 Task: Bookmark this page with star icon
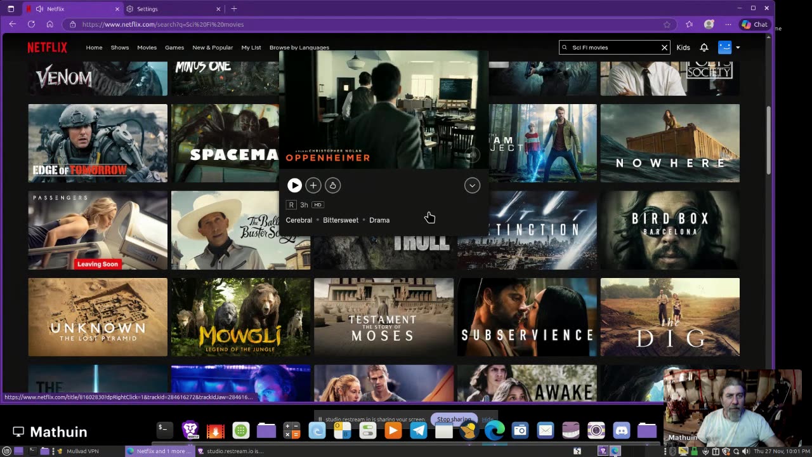(x=667, y=24)
